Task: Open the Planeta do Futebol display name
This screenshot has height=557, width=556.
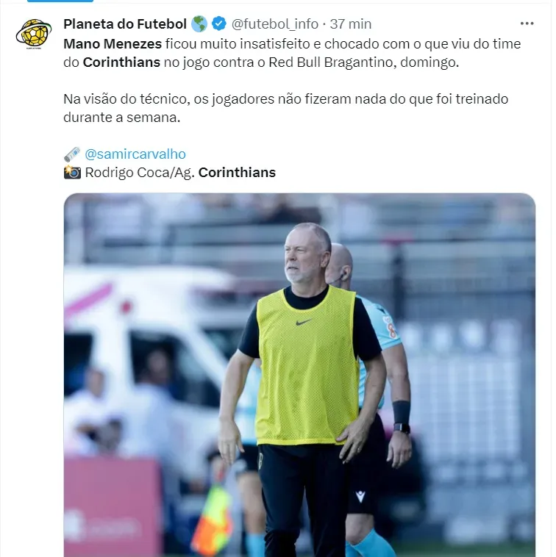Action: (x=125, y=24)
